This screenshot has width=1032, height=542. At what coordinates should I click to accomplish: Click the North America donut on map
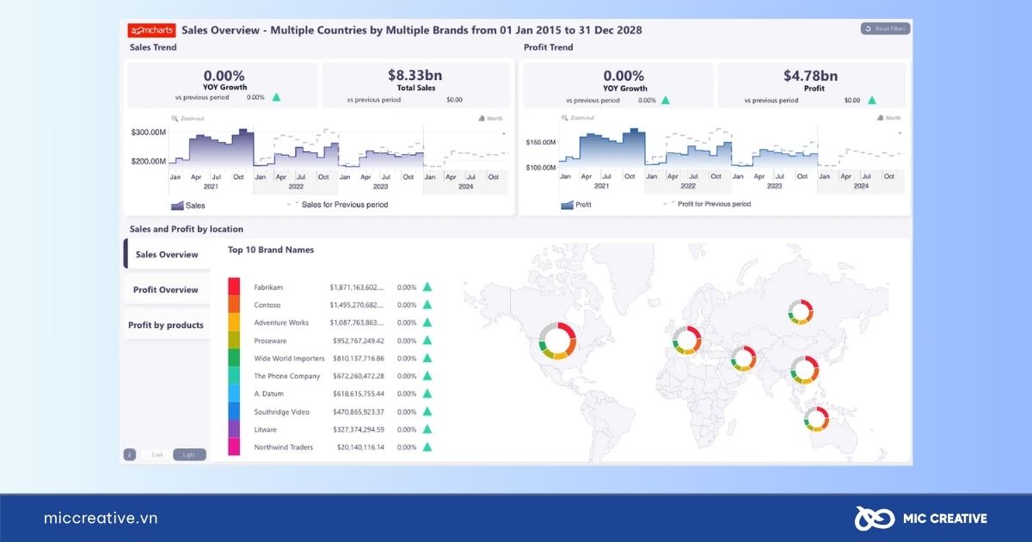point(558,341)
